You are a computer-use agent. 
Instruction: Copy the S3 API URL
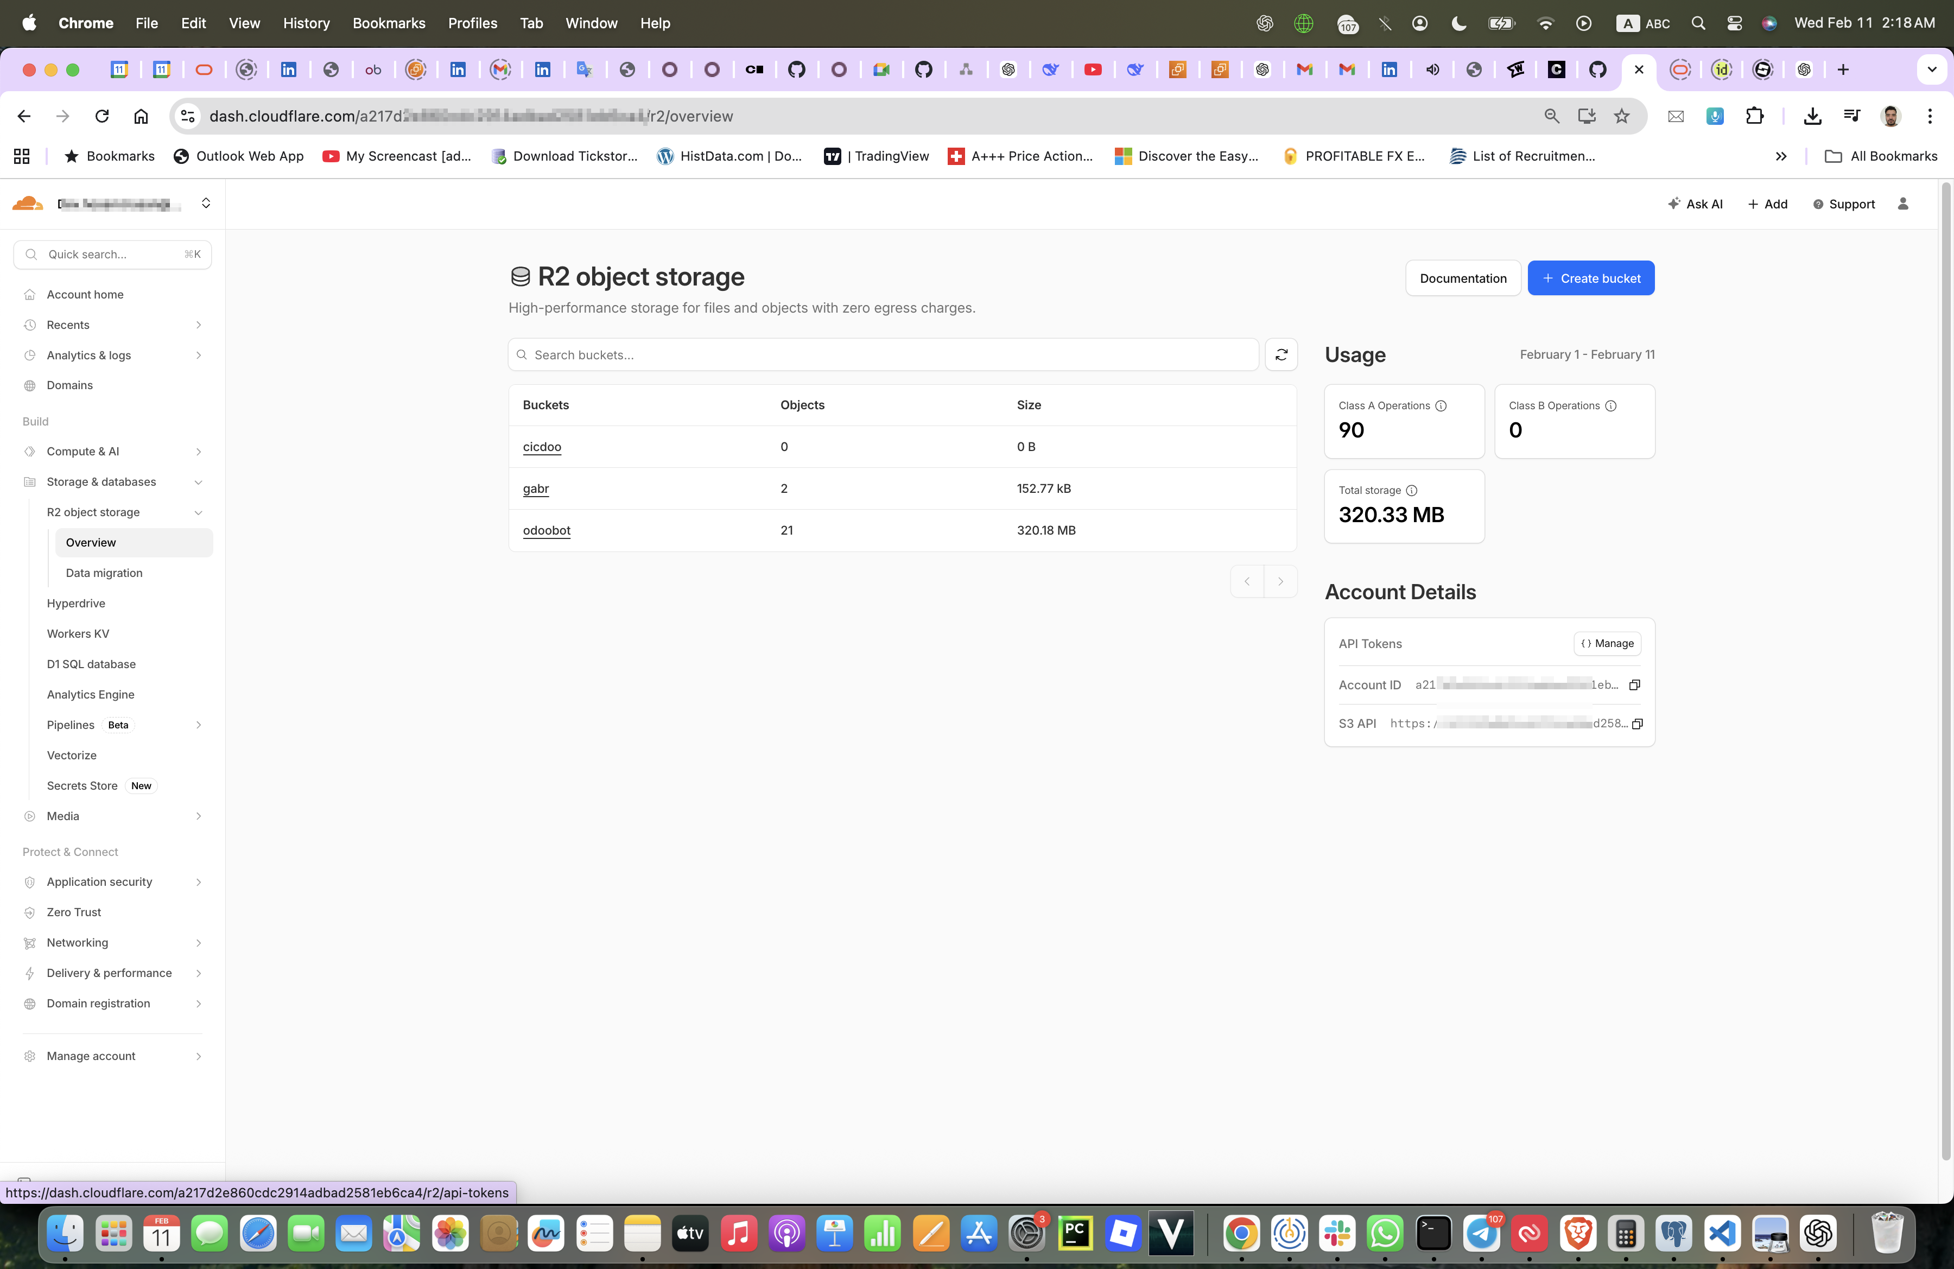click(1637, 723)
